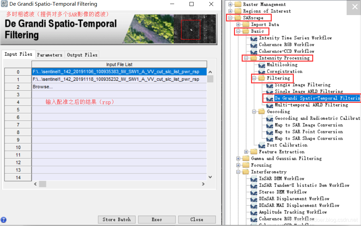Click the file list scroll down arrow
The height and width of the screenshot is (226, 361).
tap(210, 177)
